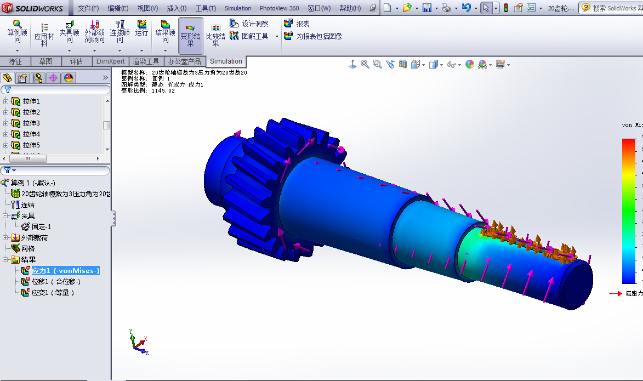Switch to the 办公室产品 tab
The width and height of the screenshot is (643, 381).
click(185, 61)
